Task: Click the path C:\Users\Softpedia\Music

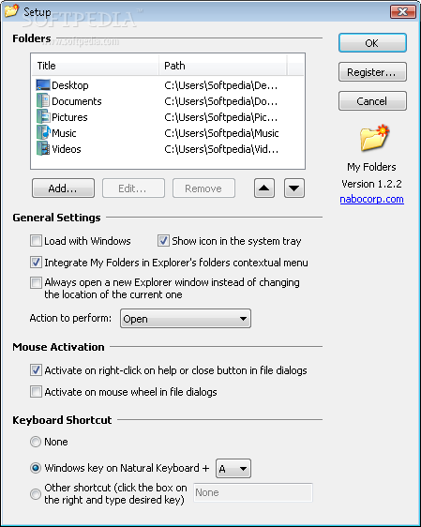Action: [221, 133]
